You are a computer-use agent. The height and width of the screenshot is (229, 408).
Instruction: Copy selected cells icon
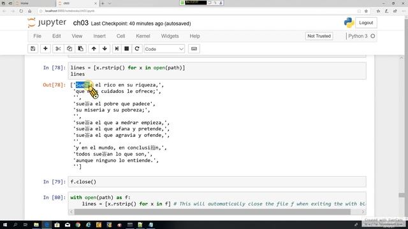(x=69, y=49)
